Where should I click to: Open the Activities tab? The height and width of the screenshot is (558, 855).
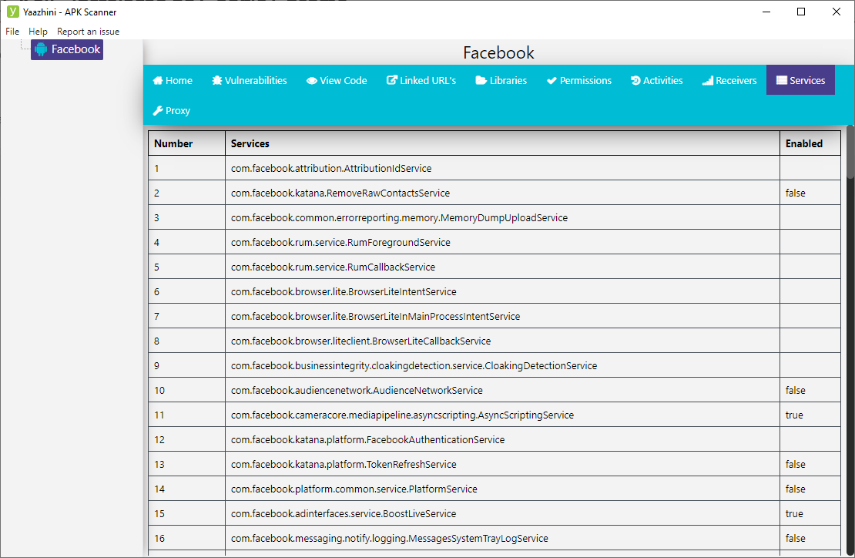pos(657,80)
